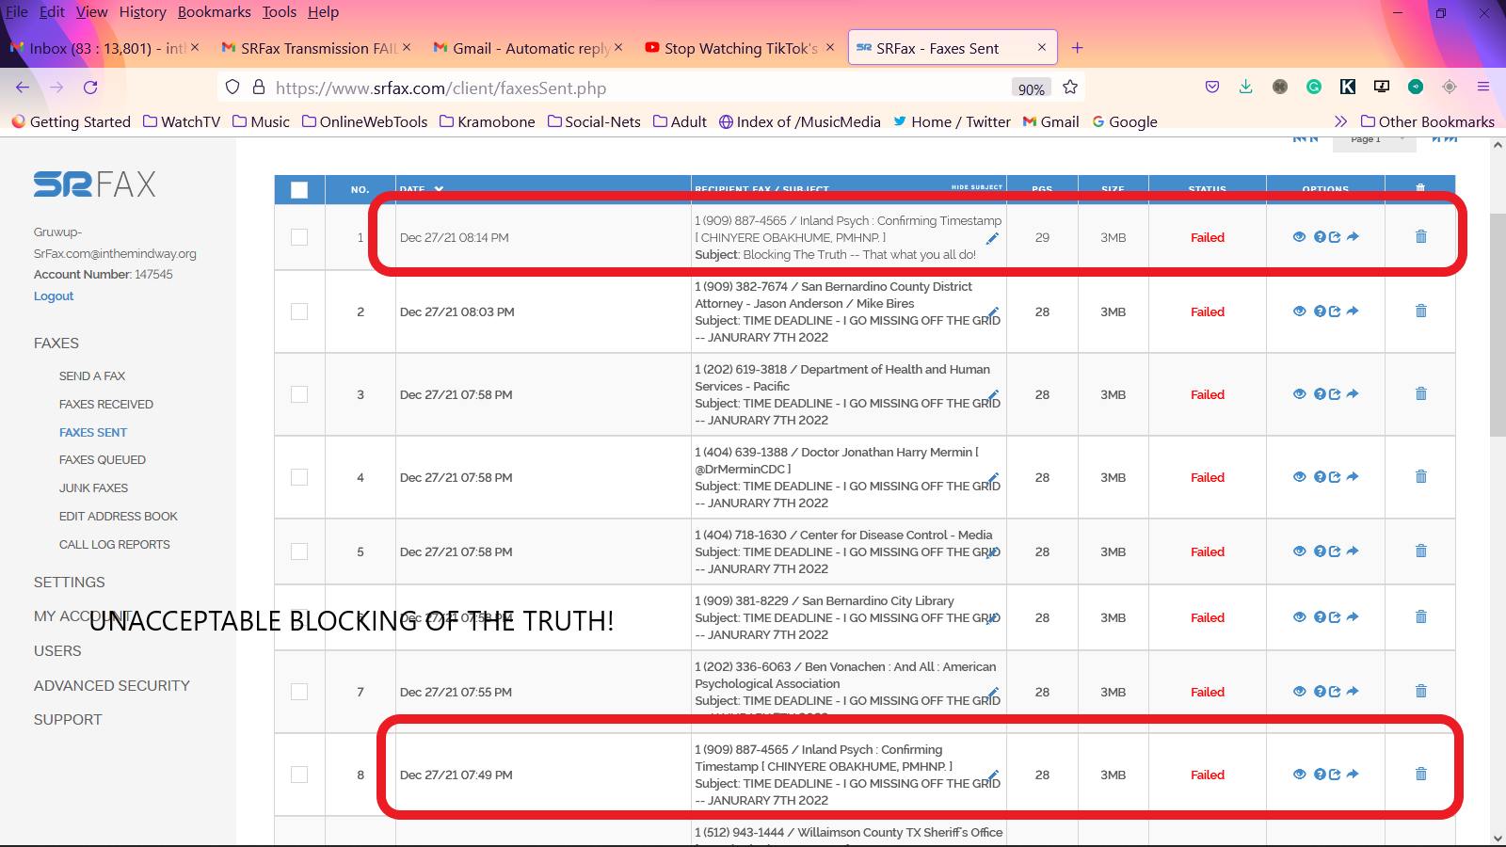Expand the bookmarks toolbar overflow chevron
The height and width of the screenshot is (847, 1506).
tap(1340, 121)
